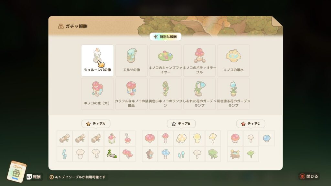Click the blue mushroom in ティアC
The height and width of the screenshot is (186, 331).
[x=267, y=138]
